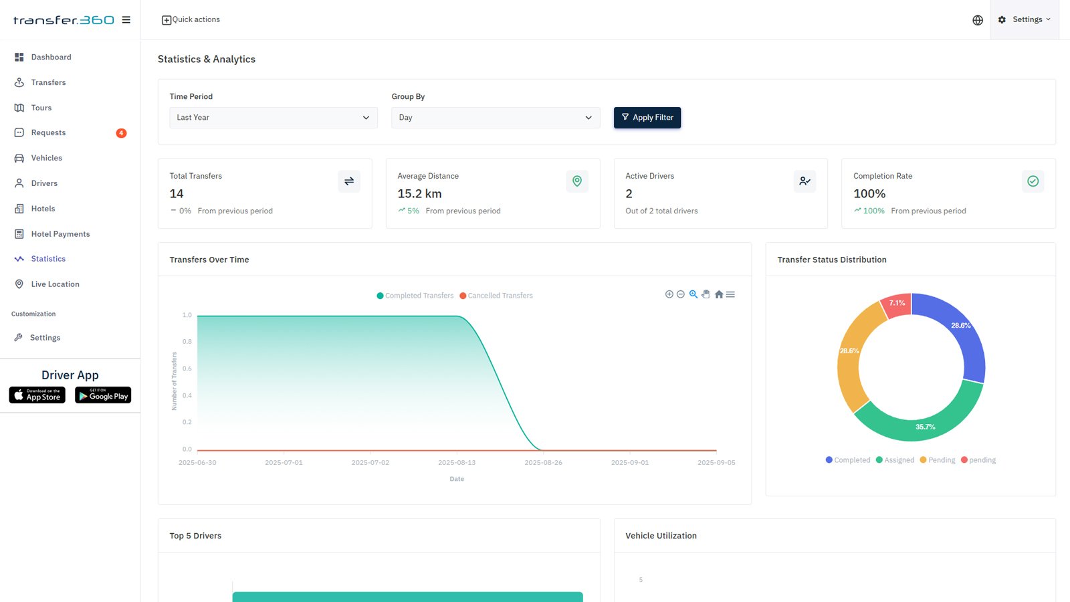Click the Google Play download badge
Screen dimensions: 1070x602
click(103, 395)
